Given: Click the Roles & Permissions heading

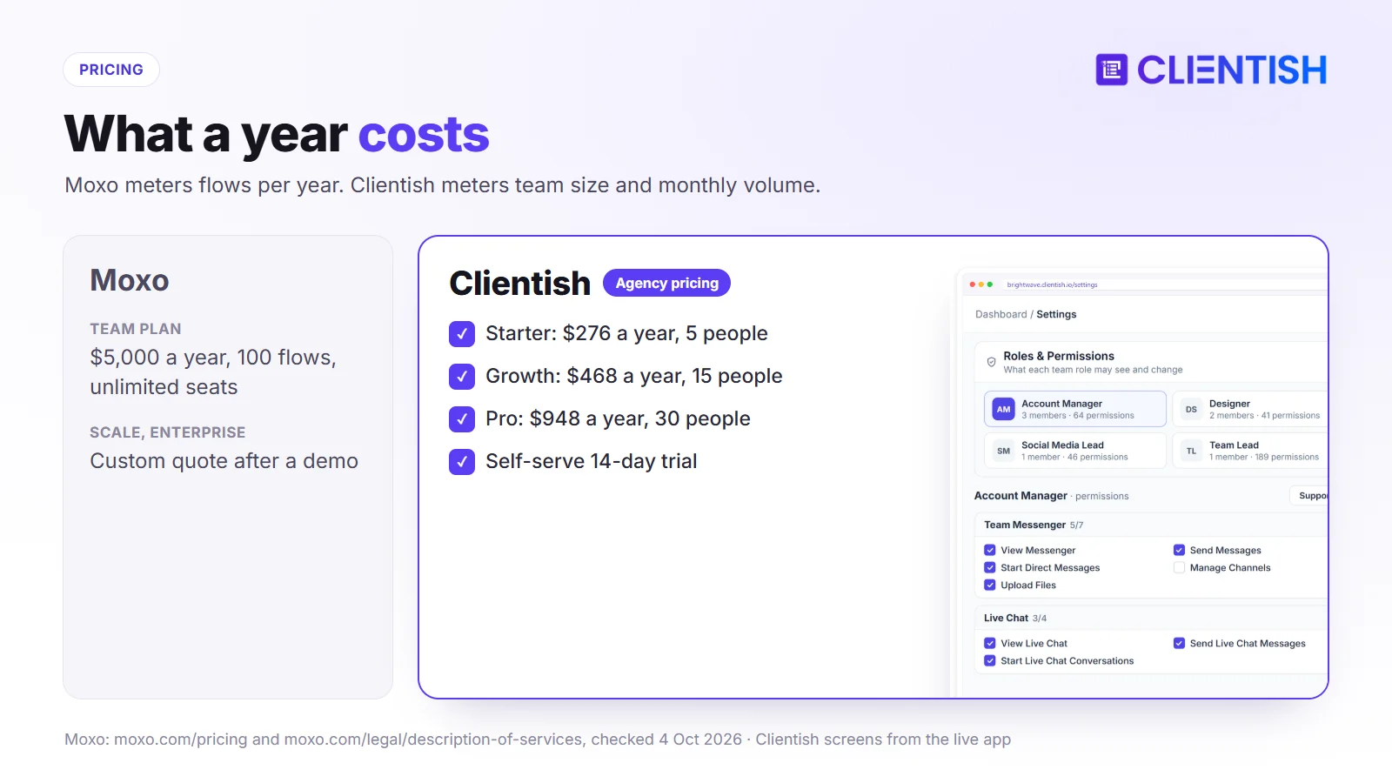Looking at the screenshot, I should [1059, 356].
